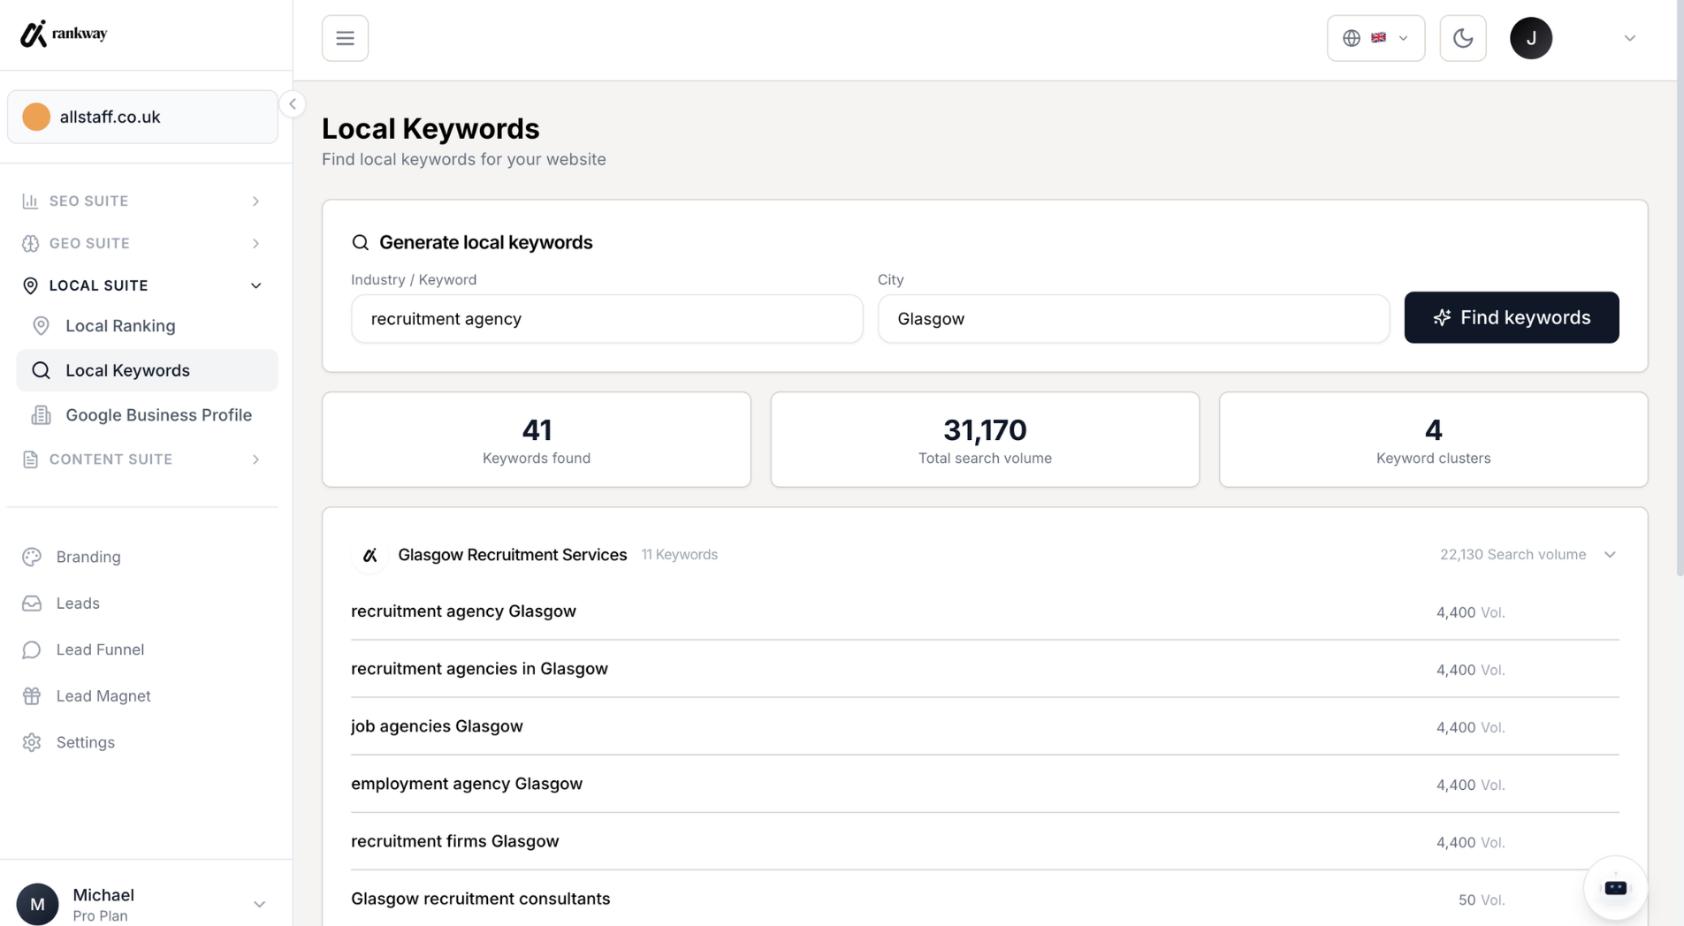Image resolution: width=1684 pixels, height=926 pixels.
Task: Expand the Content Suite section
Action: (x=142, y=459)
